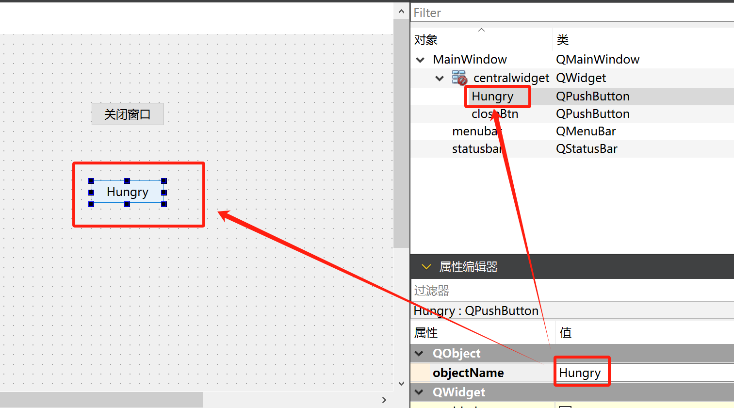Click the QMenuBar class cell
This screenshot has height=408, width=734.
point(586,131)
